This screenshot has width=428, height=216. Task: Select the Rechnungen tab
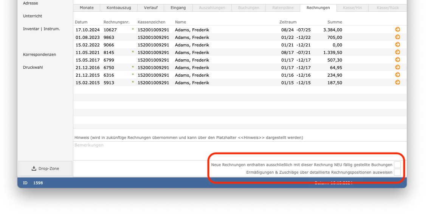[318, 8]
